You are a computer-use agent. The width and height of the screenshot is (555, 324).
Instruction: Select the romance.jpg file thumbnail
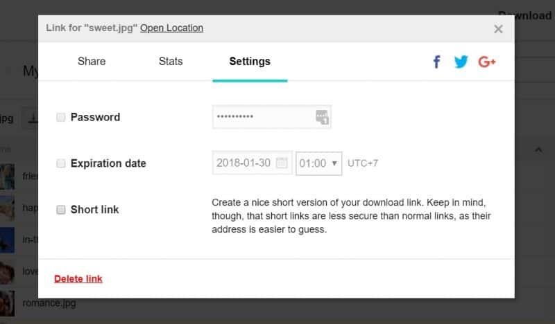(x=7, y=303)
